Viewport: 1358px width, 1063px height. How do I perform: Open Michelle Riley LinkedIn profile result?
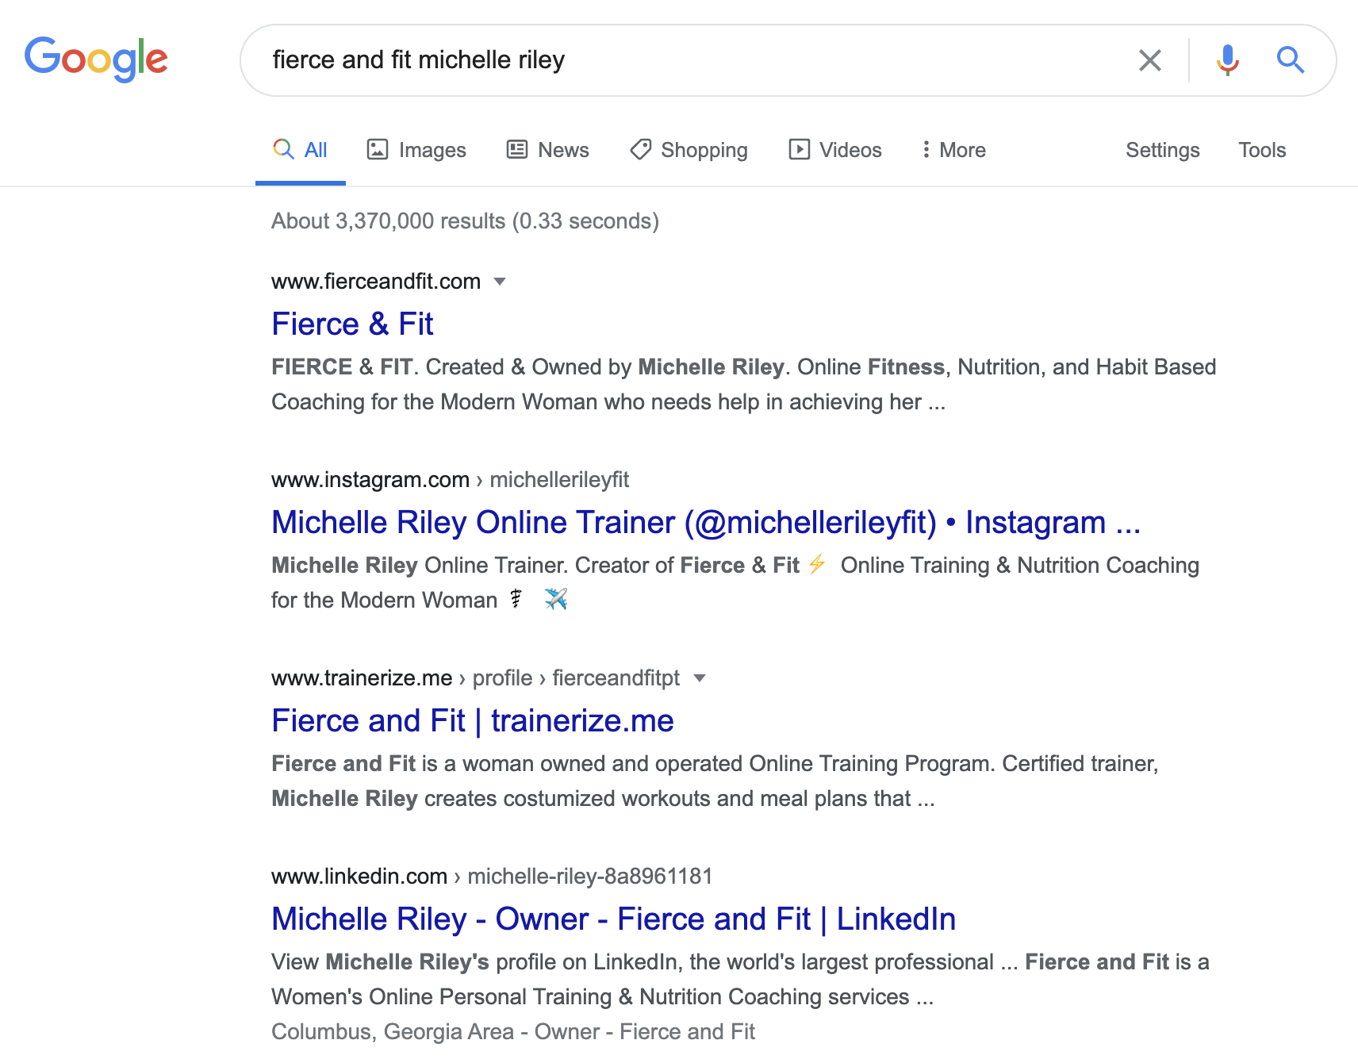pos(612,919)
